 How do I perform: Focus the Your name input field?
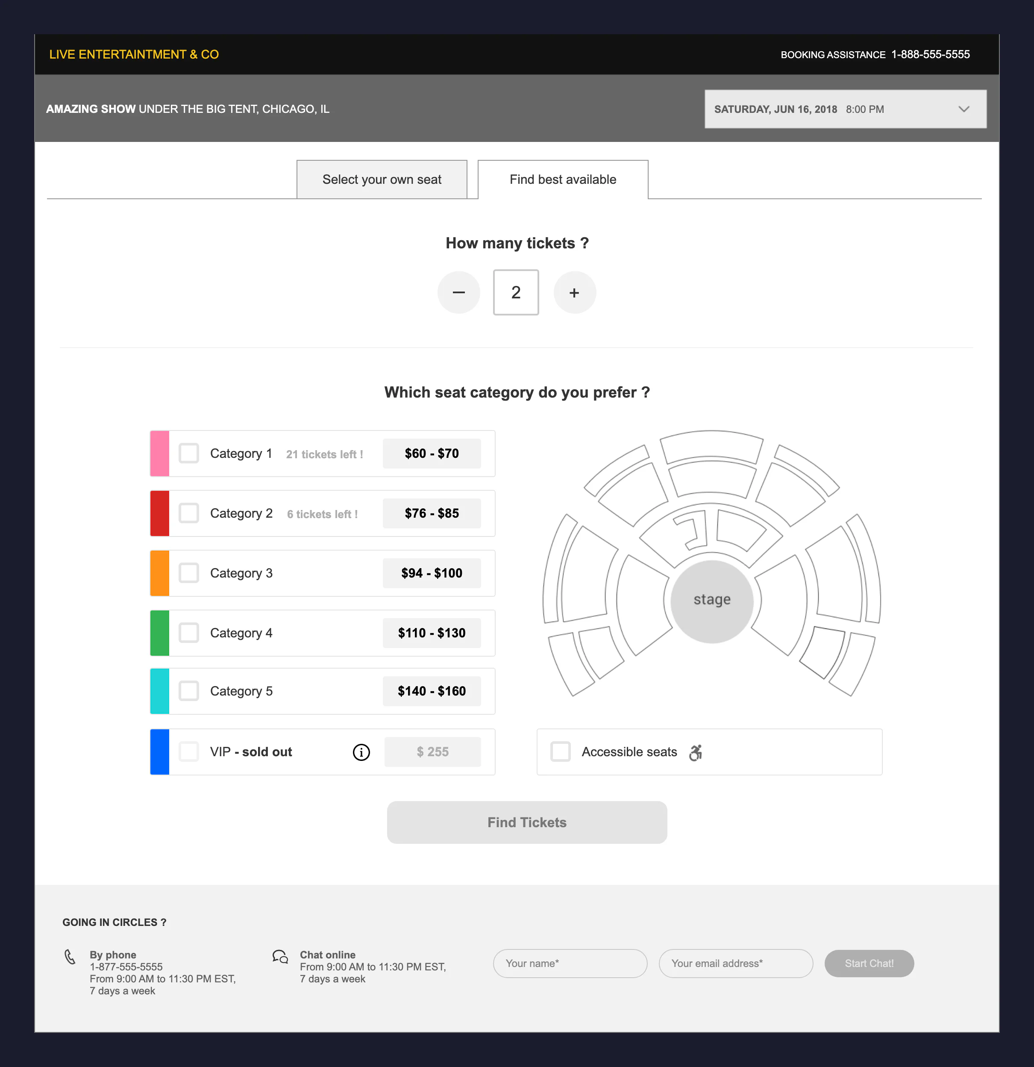pyautogui.click(x=570, y=963)
